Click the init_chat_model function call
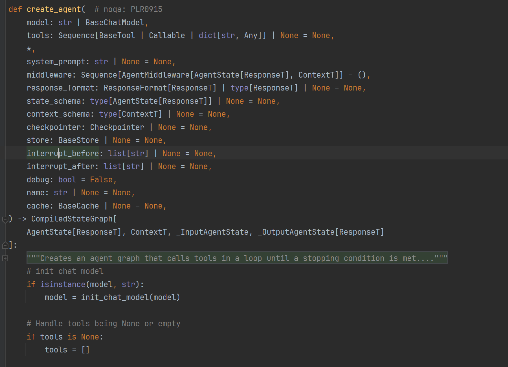This screenshot has width=508, height=367. (x=115, y=297)
